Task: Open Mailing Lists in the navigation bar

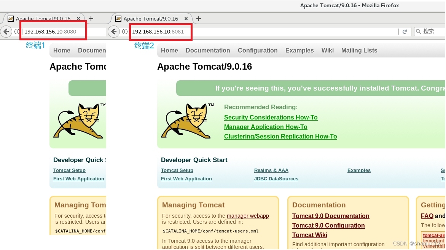Action: [359, 50]
